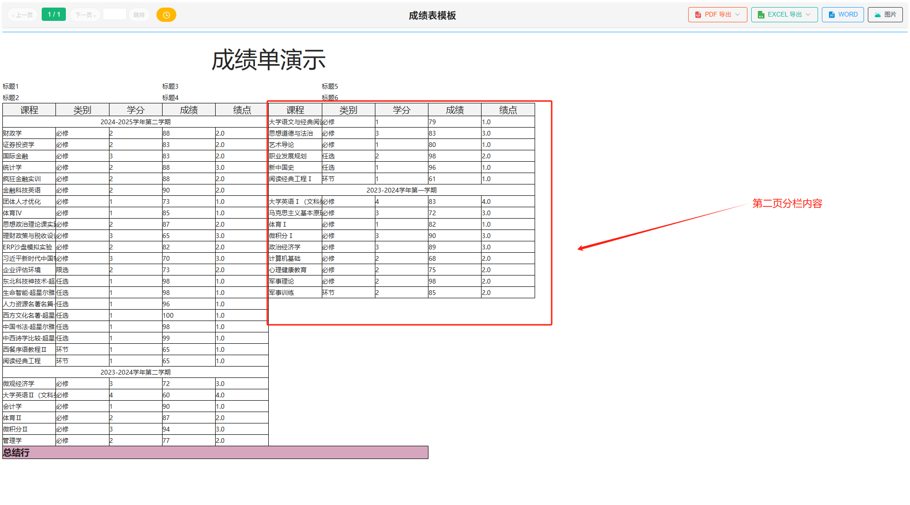Image resolution: width=910 pixels, height=505 pixels.
Task: Expand the EXCEL 导出 dropdown arrow
Action: click(x=808, y=15)
